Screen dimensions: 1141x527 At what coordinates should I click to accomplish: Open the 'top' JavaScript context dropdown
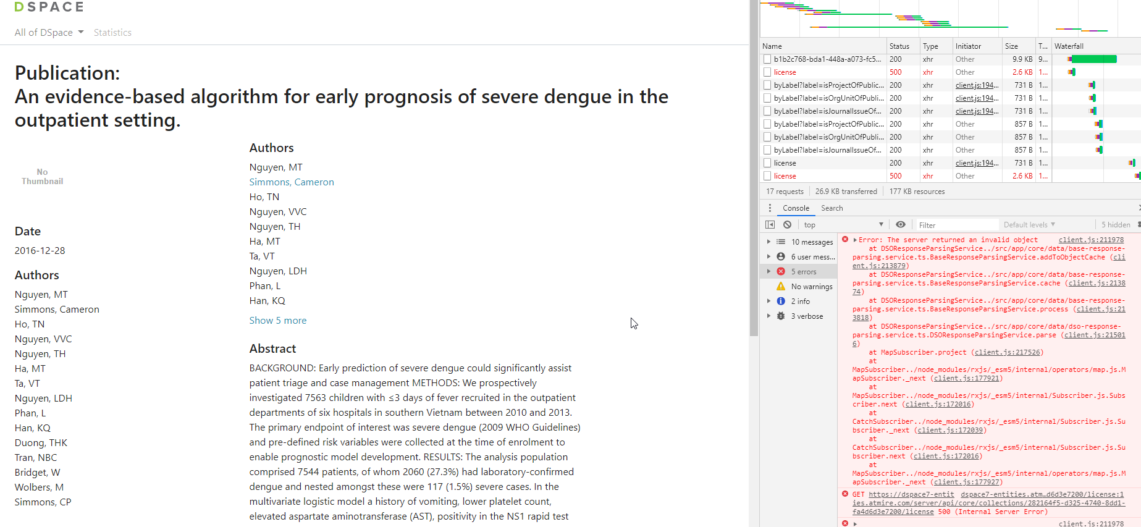(844, 225)
